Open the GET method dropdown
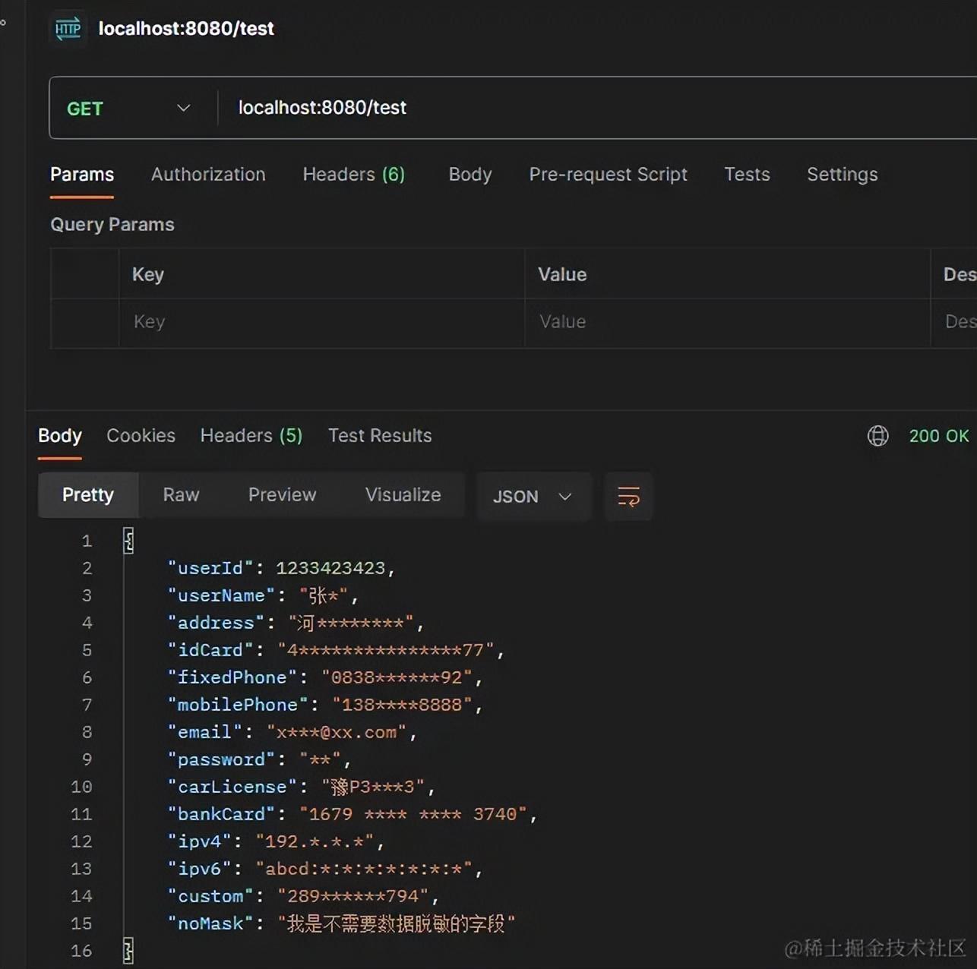Viewport: 977px width, 969px height. coord(129,109)
